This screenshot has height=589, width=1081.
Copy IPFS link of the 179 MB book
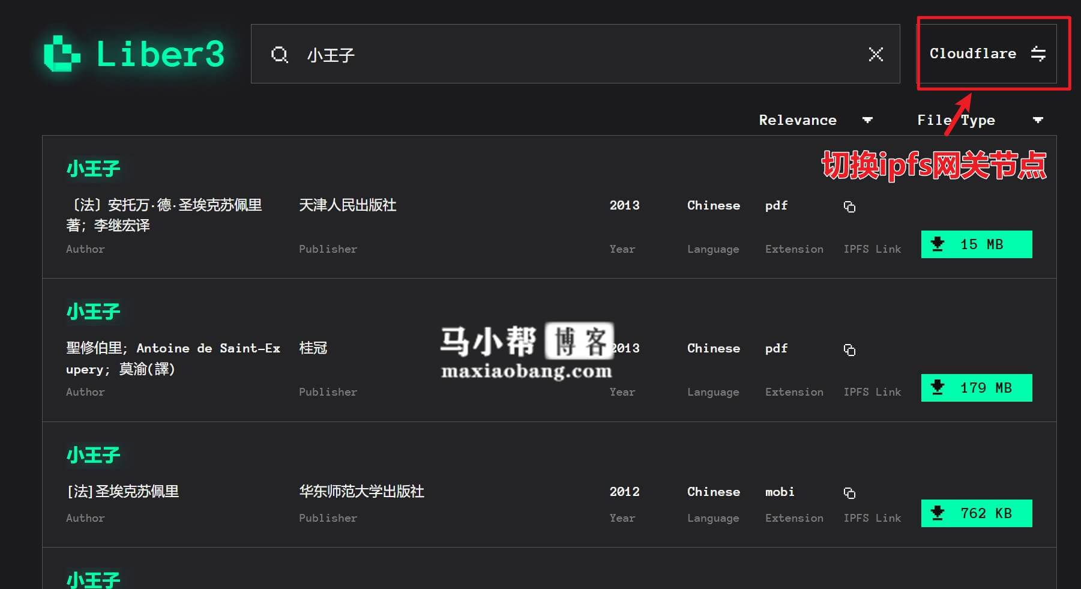(x=849, y=349)
